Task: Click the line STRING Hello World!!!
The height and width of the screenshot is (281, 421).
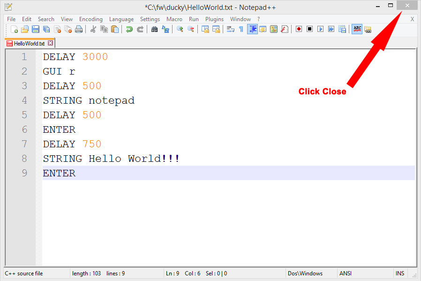Action: (x=111, y=159)
